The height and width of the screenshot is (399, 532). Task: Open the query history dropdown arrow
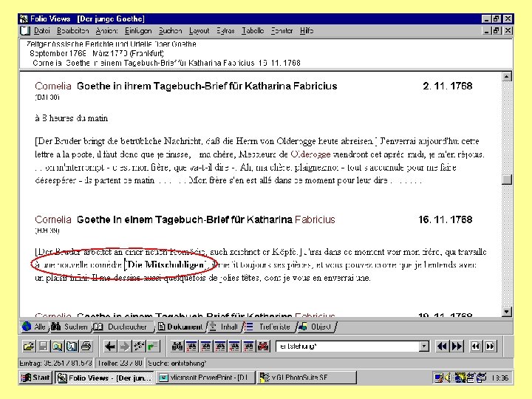pos(424,347)
